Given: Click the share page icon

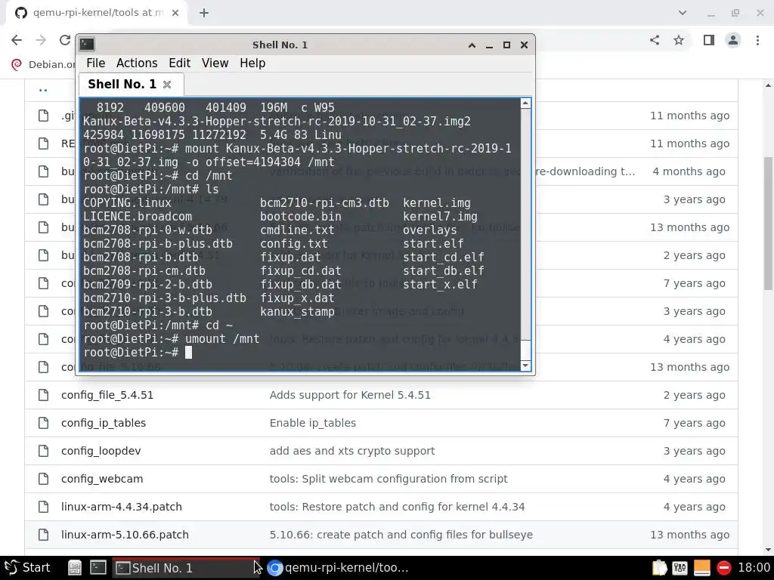Looking at the screenshot, I should pos(655,40).
